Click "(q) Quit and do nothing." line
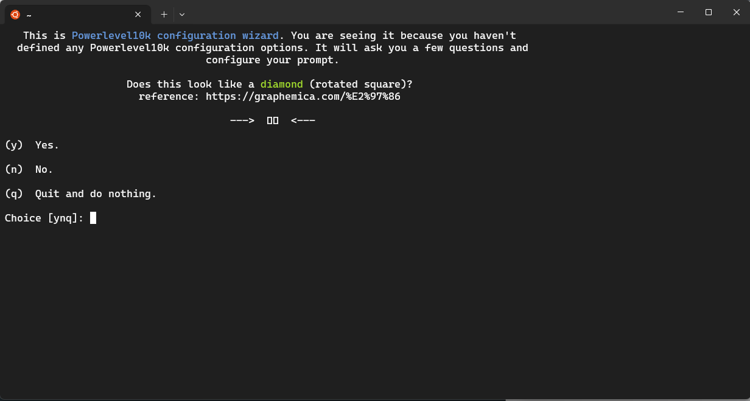The image size is (750, 401). pos(81,194)
